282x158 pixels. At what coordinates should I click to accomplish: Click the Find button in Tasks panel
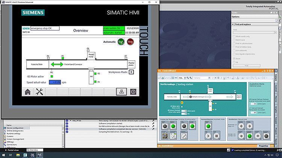pyautogui.click(x=247, y=66)
